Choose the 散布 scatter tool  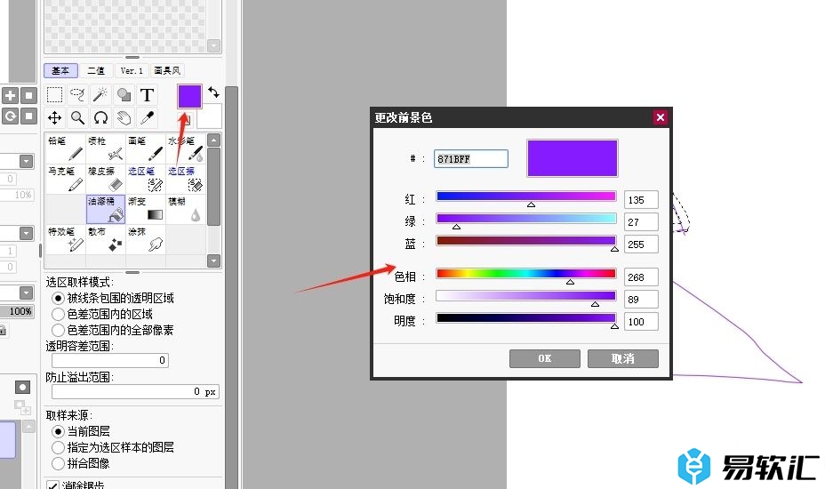click(106, 239)
